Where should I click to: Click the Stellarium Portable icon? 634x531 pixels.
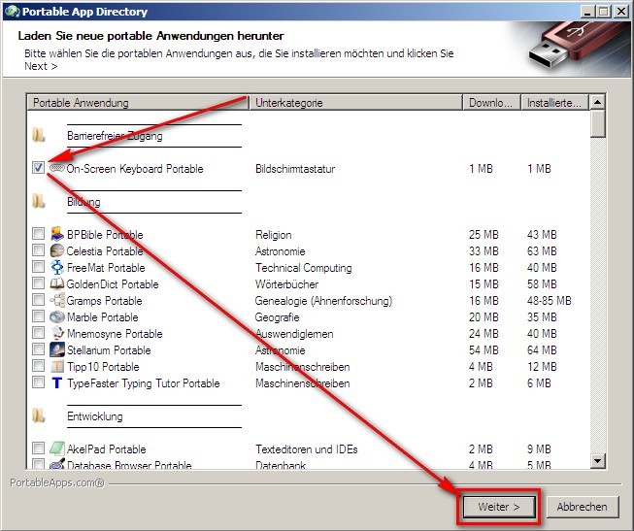(x=57, y=349)
